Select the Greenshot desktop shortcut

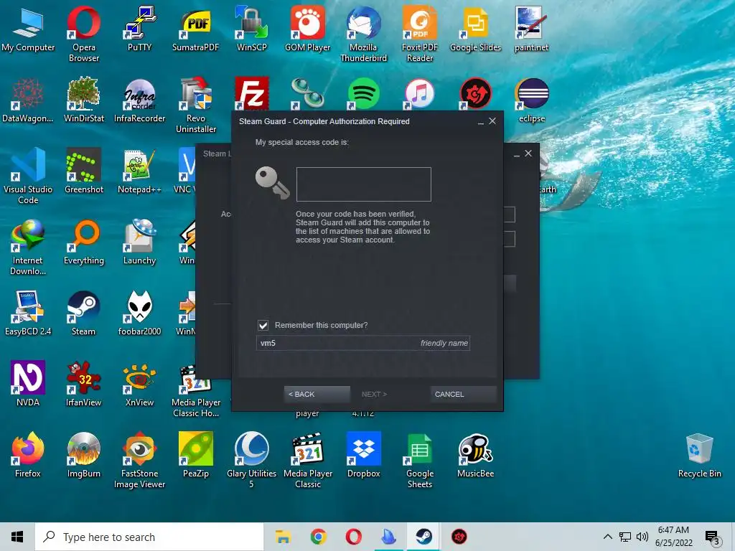coord(83,171)
